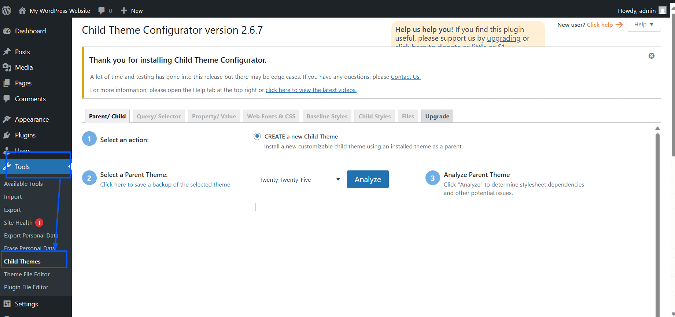675x317 pixels.
Task: Open the Child Styles tab
Action: pos(375,116)
